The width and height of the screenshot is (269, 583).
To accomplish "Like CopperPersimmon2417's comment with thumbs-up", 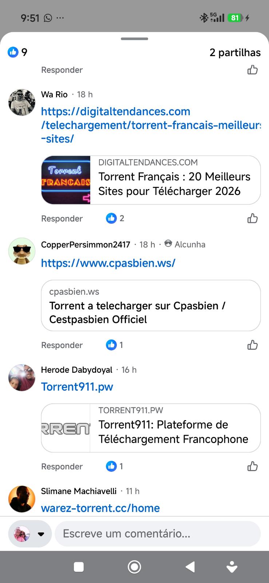I will (x=252, y=345).
